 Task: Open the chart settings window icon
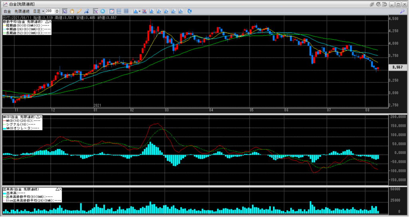coord(112,11)
